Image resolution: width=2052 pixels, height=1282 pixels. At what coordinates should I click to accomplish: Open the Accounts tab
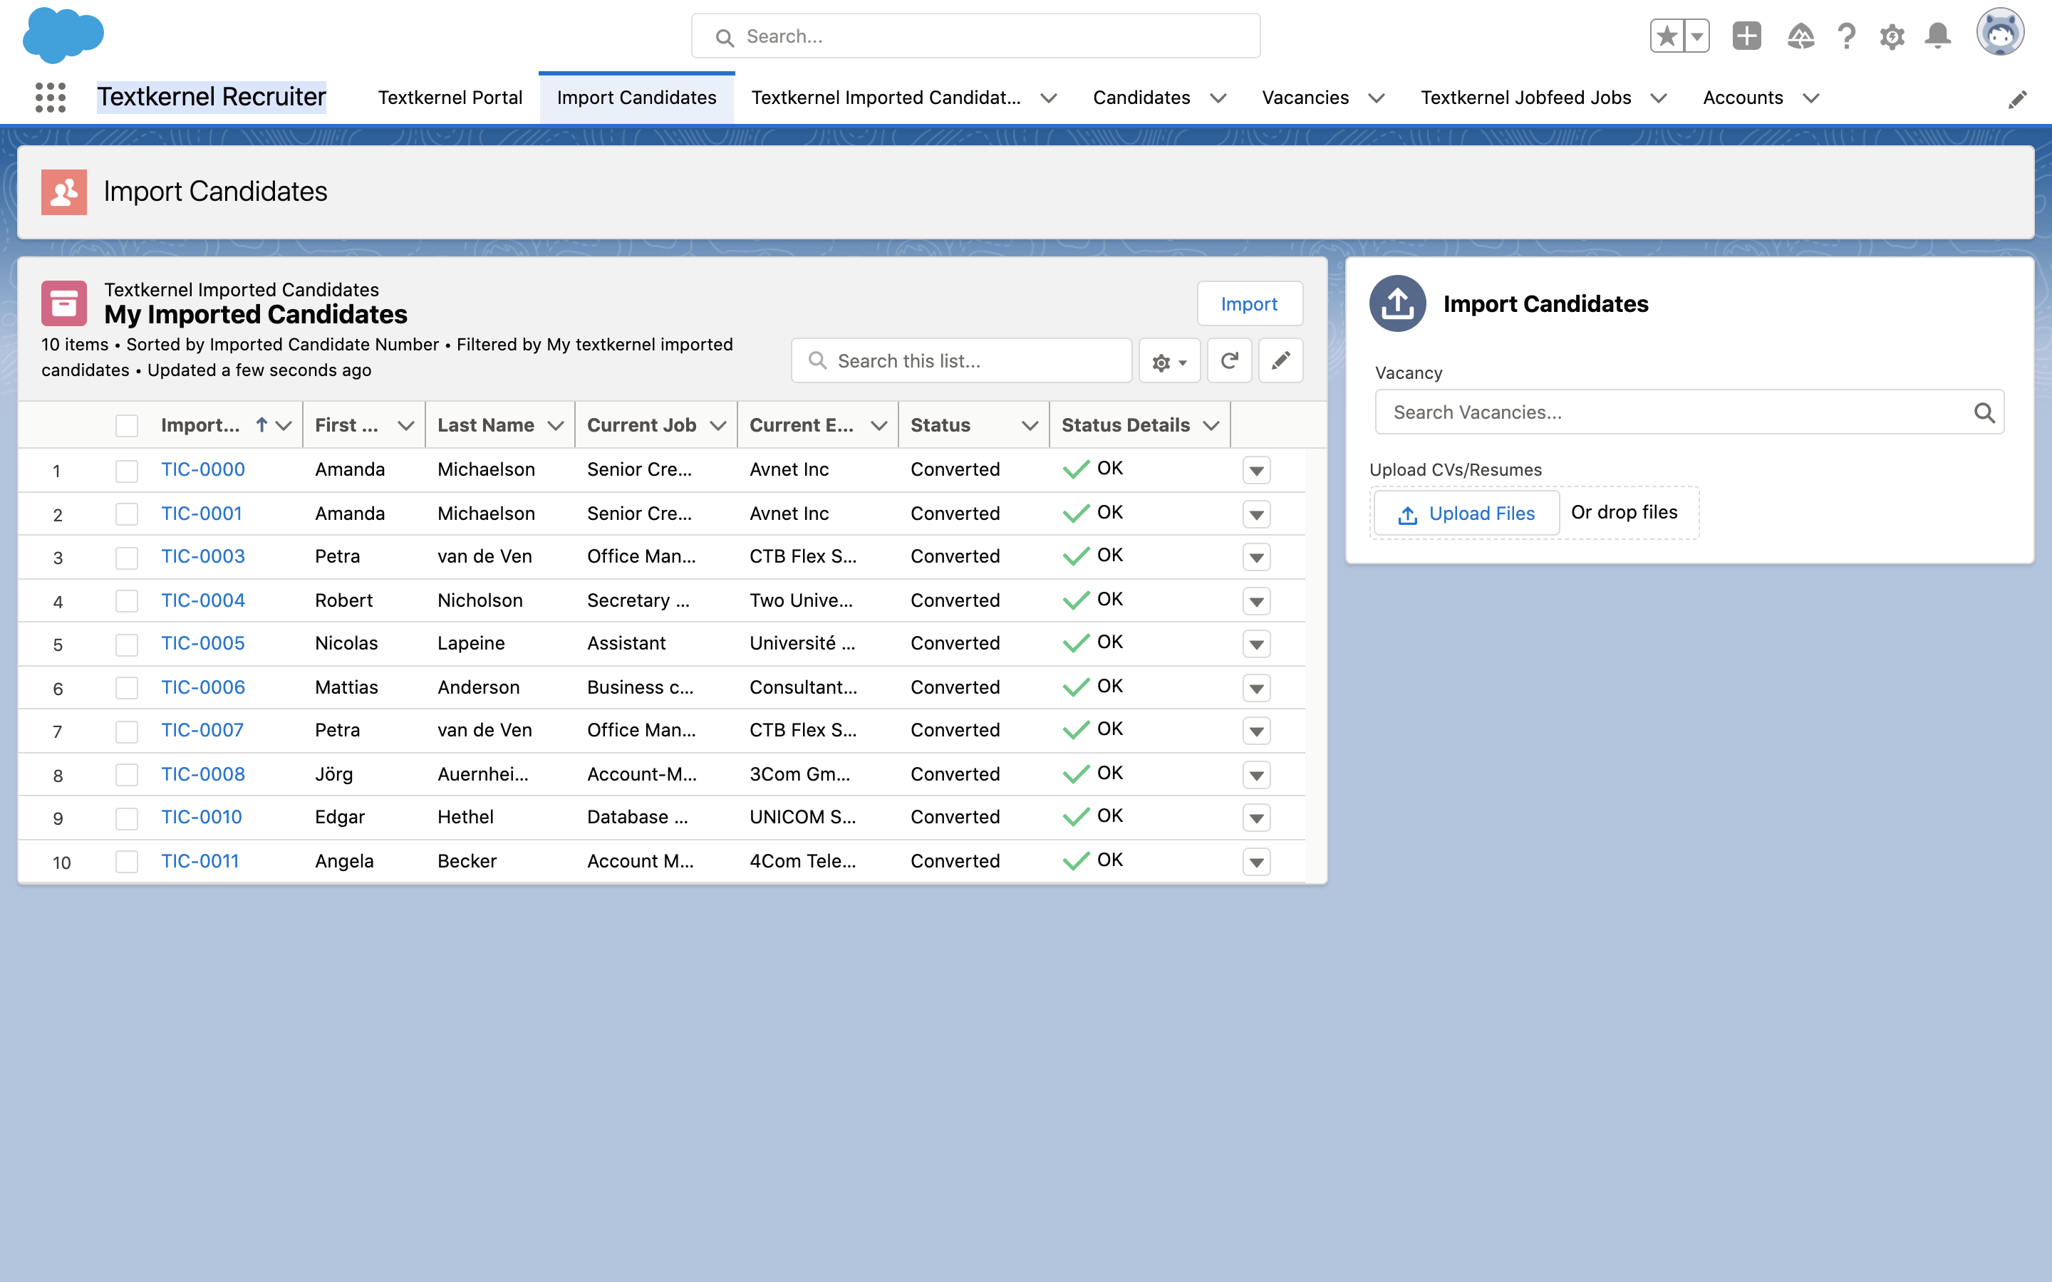(1743, 98)
